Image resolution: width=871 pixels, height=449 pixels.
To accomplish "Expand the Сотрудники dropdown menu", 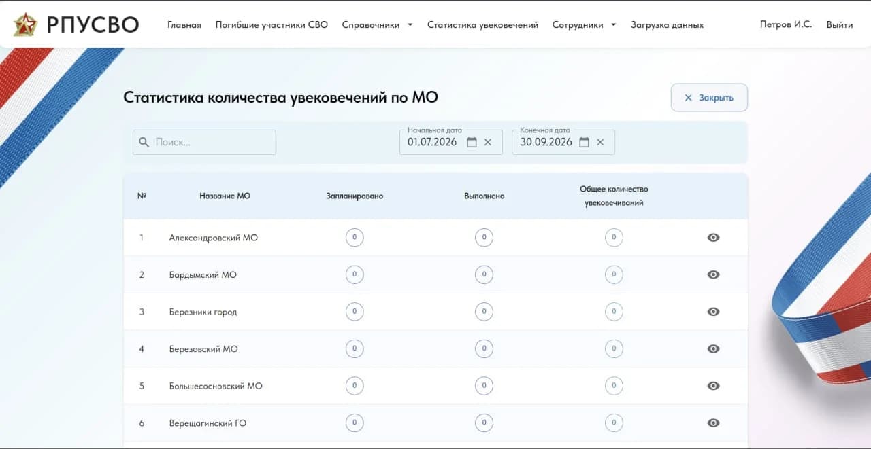I will coord(584,25).
